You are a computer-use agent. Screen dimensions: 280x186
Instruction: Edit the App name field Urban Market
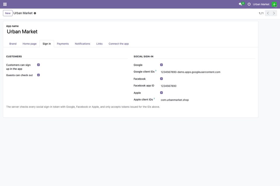(x=130, y=32)
